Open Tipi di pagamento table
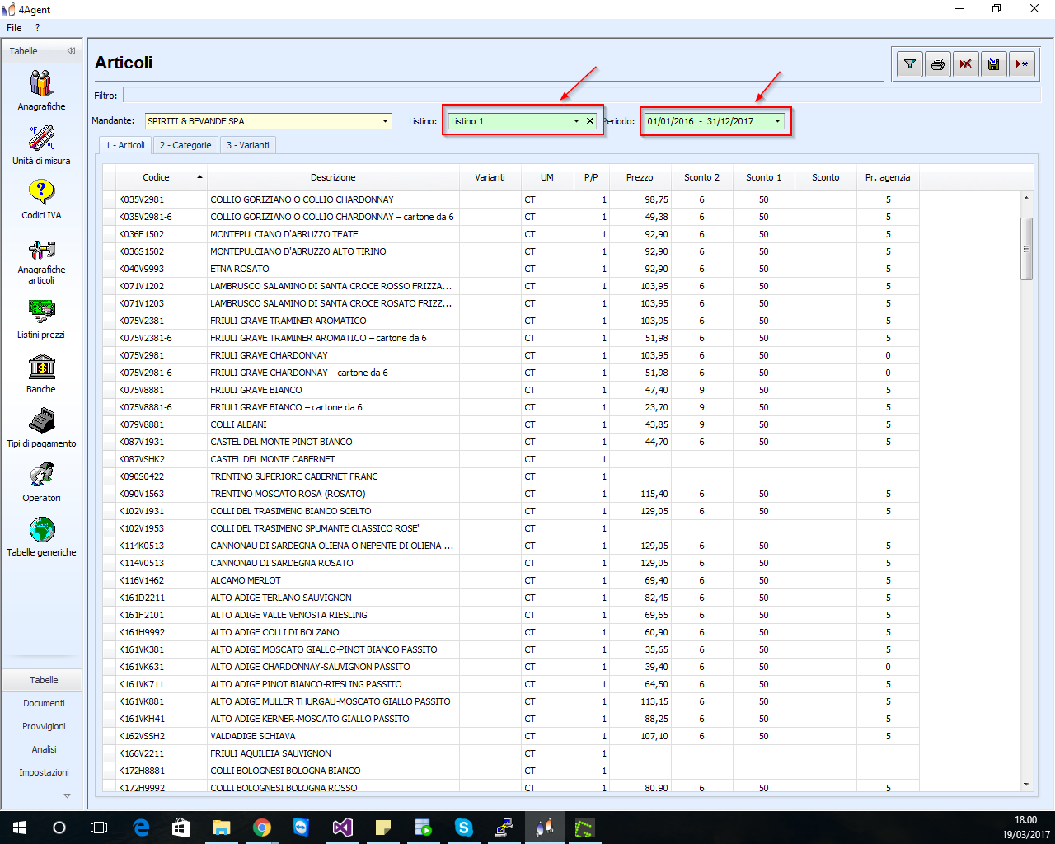 41,428
